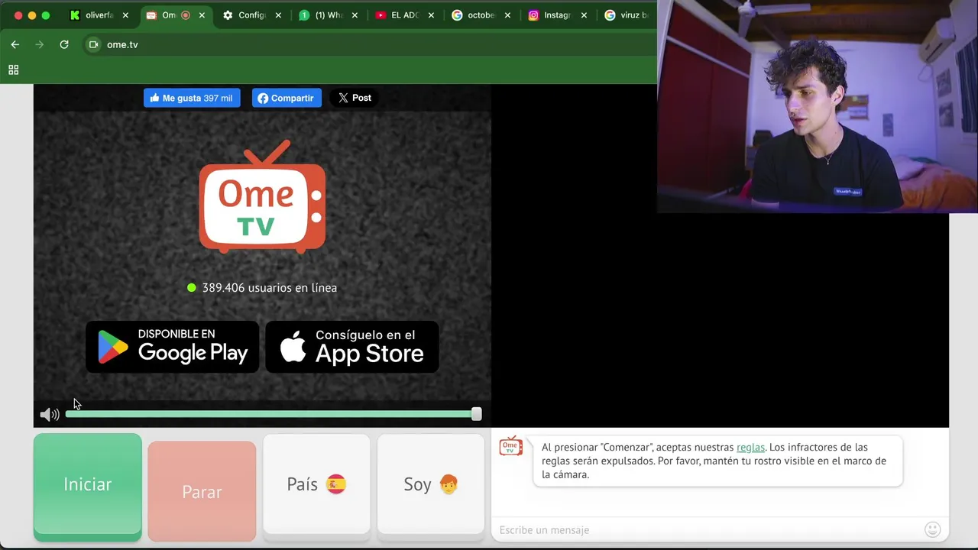The image size is (978, 550).
Task: Switch to the EL ADC YouTube tab
Action: [405, 15]
